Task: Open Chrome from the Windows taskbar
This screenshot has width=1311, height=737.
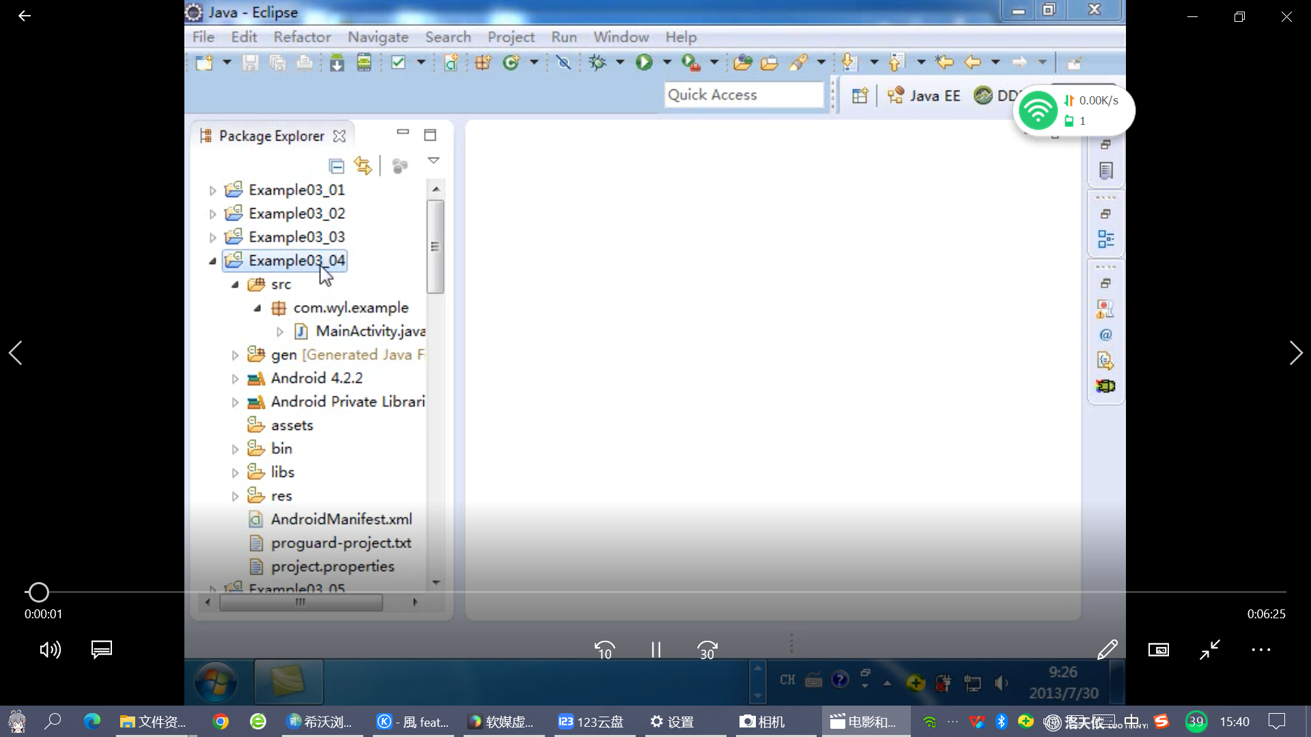Action: pyautogui.click(x=221, y=721)
